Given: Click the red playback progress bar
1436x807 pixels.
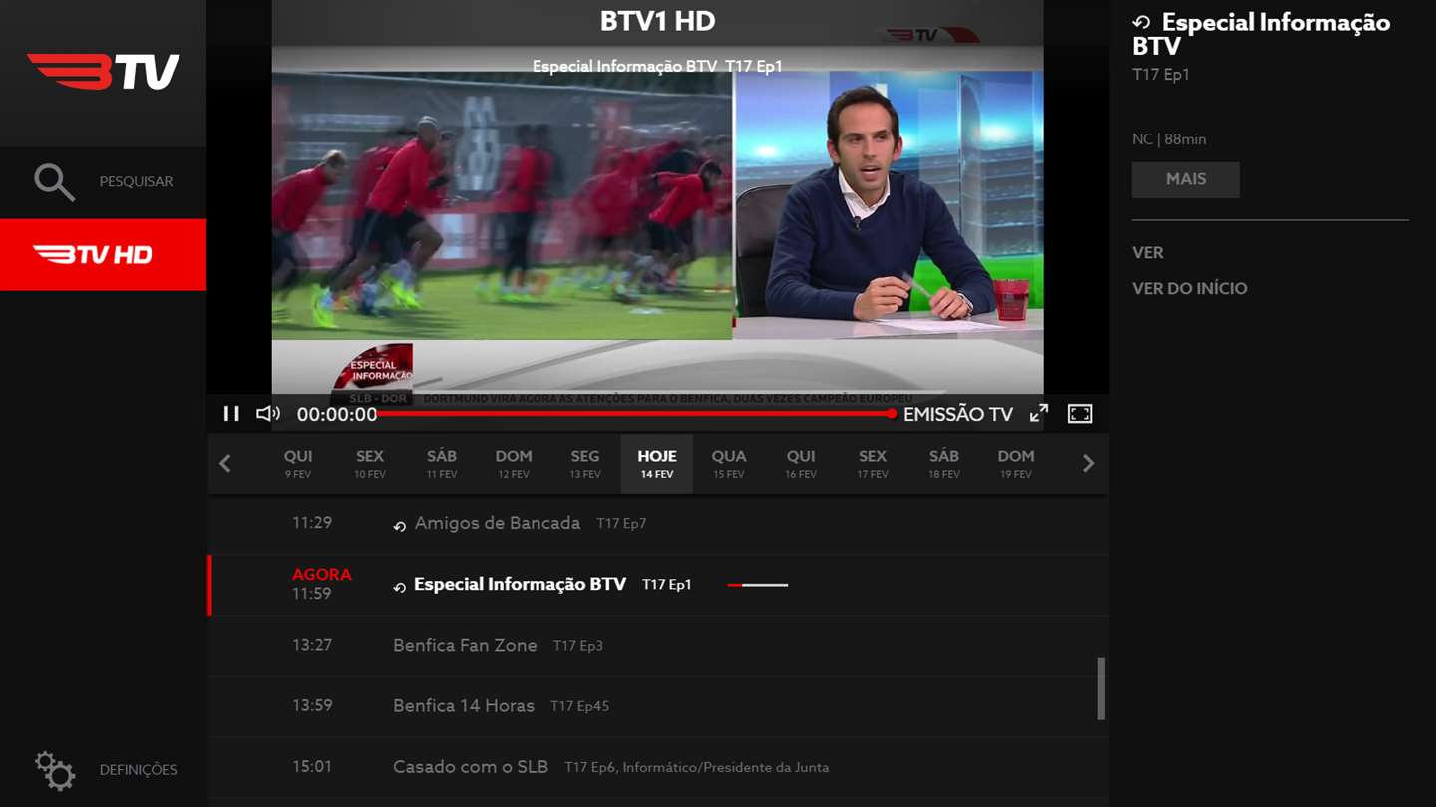Looking at the screenshot, I should pyautogui.click(x=635, y=414).
